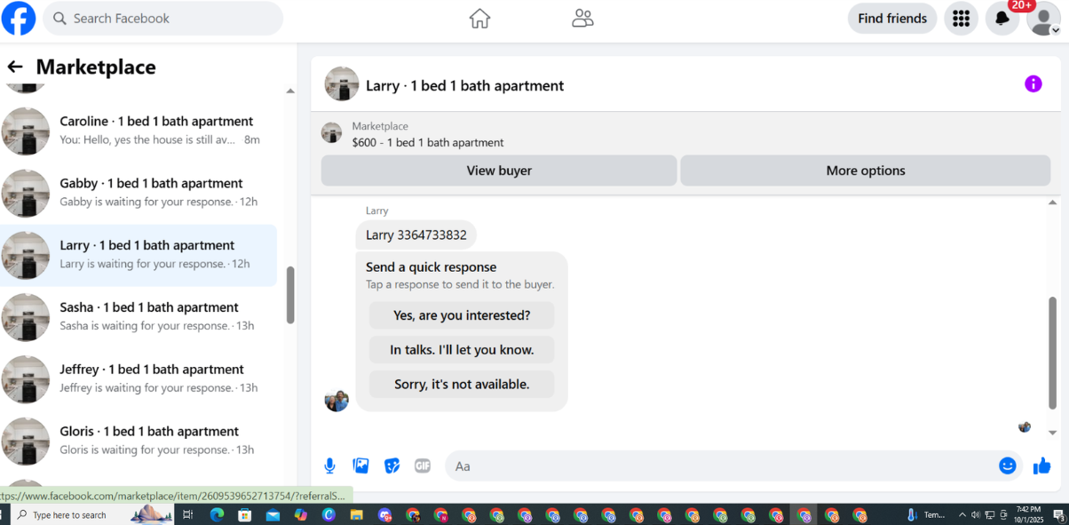The image size is (1069, 525).
Task: Open Copilot from the taskbar
Action: [301, 515]
